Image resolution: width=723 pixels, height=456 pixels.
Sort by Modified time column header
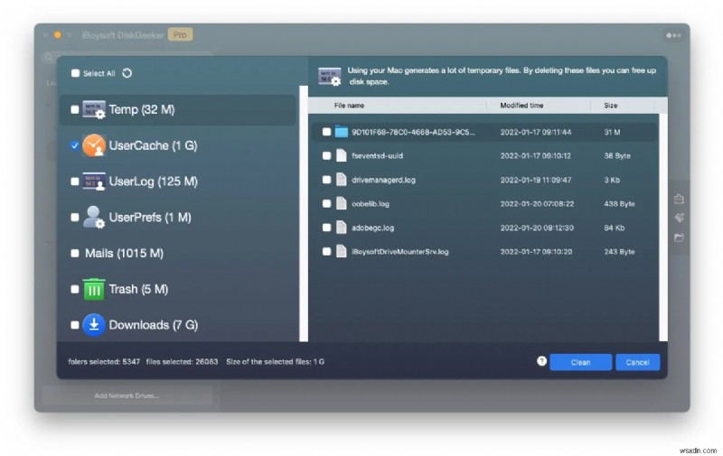521,106
